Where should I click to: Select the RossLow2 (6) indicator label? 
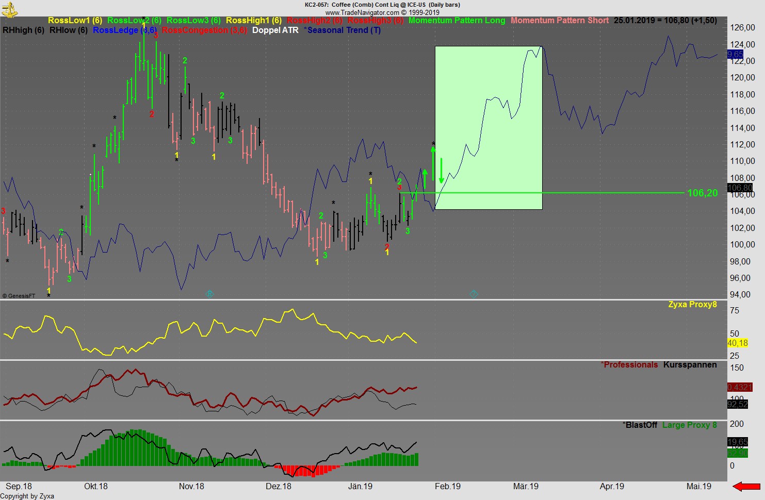(x=134, y=21)
